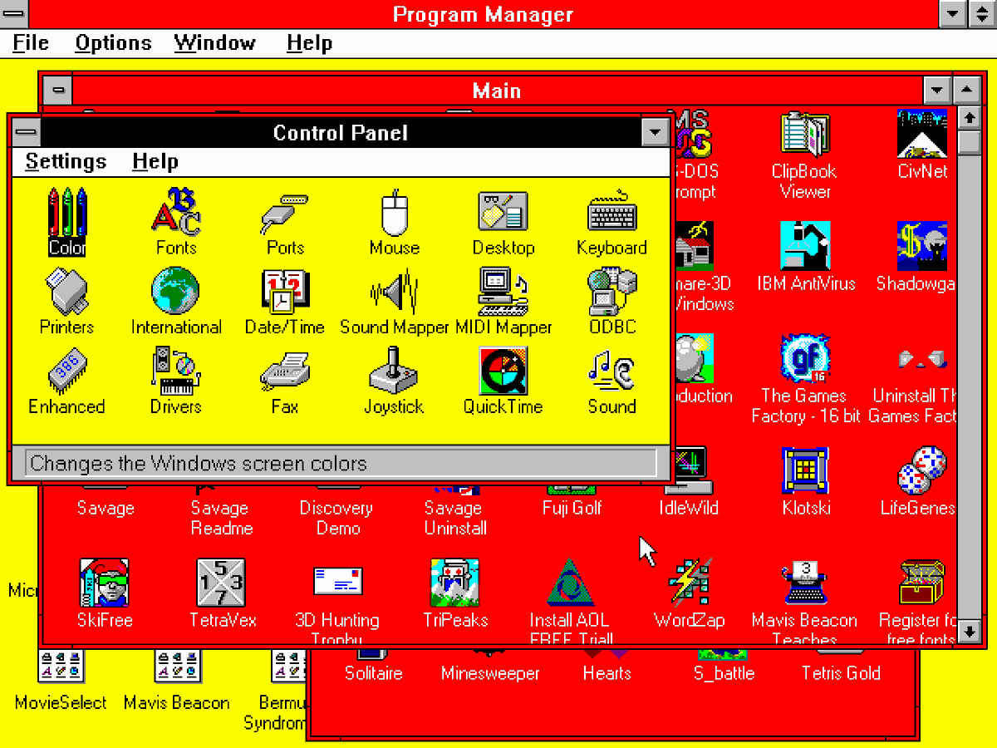
Task: Open Program Manager control menu box
Action: 14,14
